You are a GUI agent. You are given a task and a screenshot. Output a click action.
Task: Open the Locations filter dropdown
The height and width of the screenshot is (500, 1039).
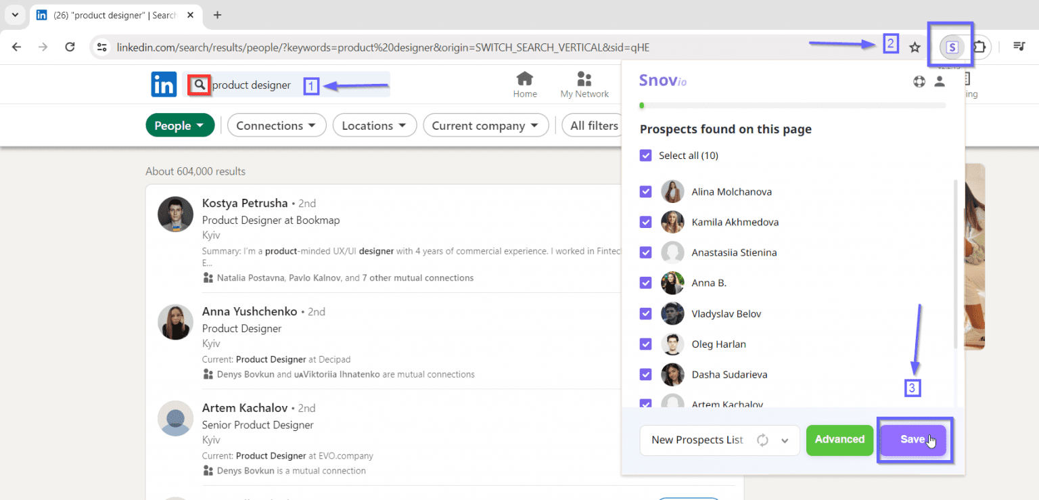(x=373, y=125)
